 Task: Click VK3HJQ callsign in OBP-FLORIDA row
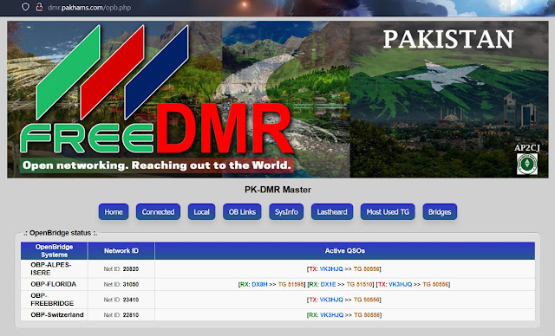(x=401, y=284)
